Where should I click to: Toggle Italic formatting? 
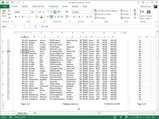19,17
